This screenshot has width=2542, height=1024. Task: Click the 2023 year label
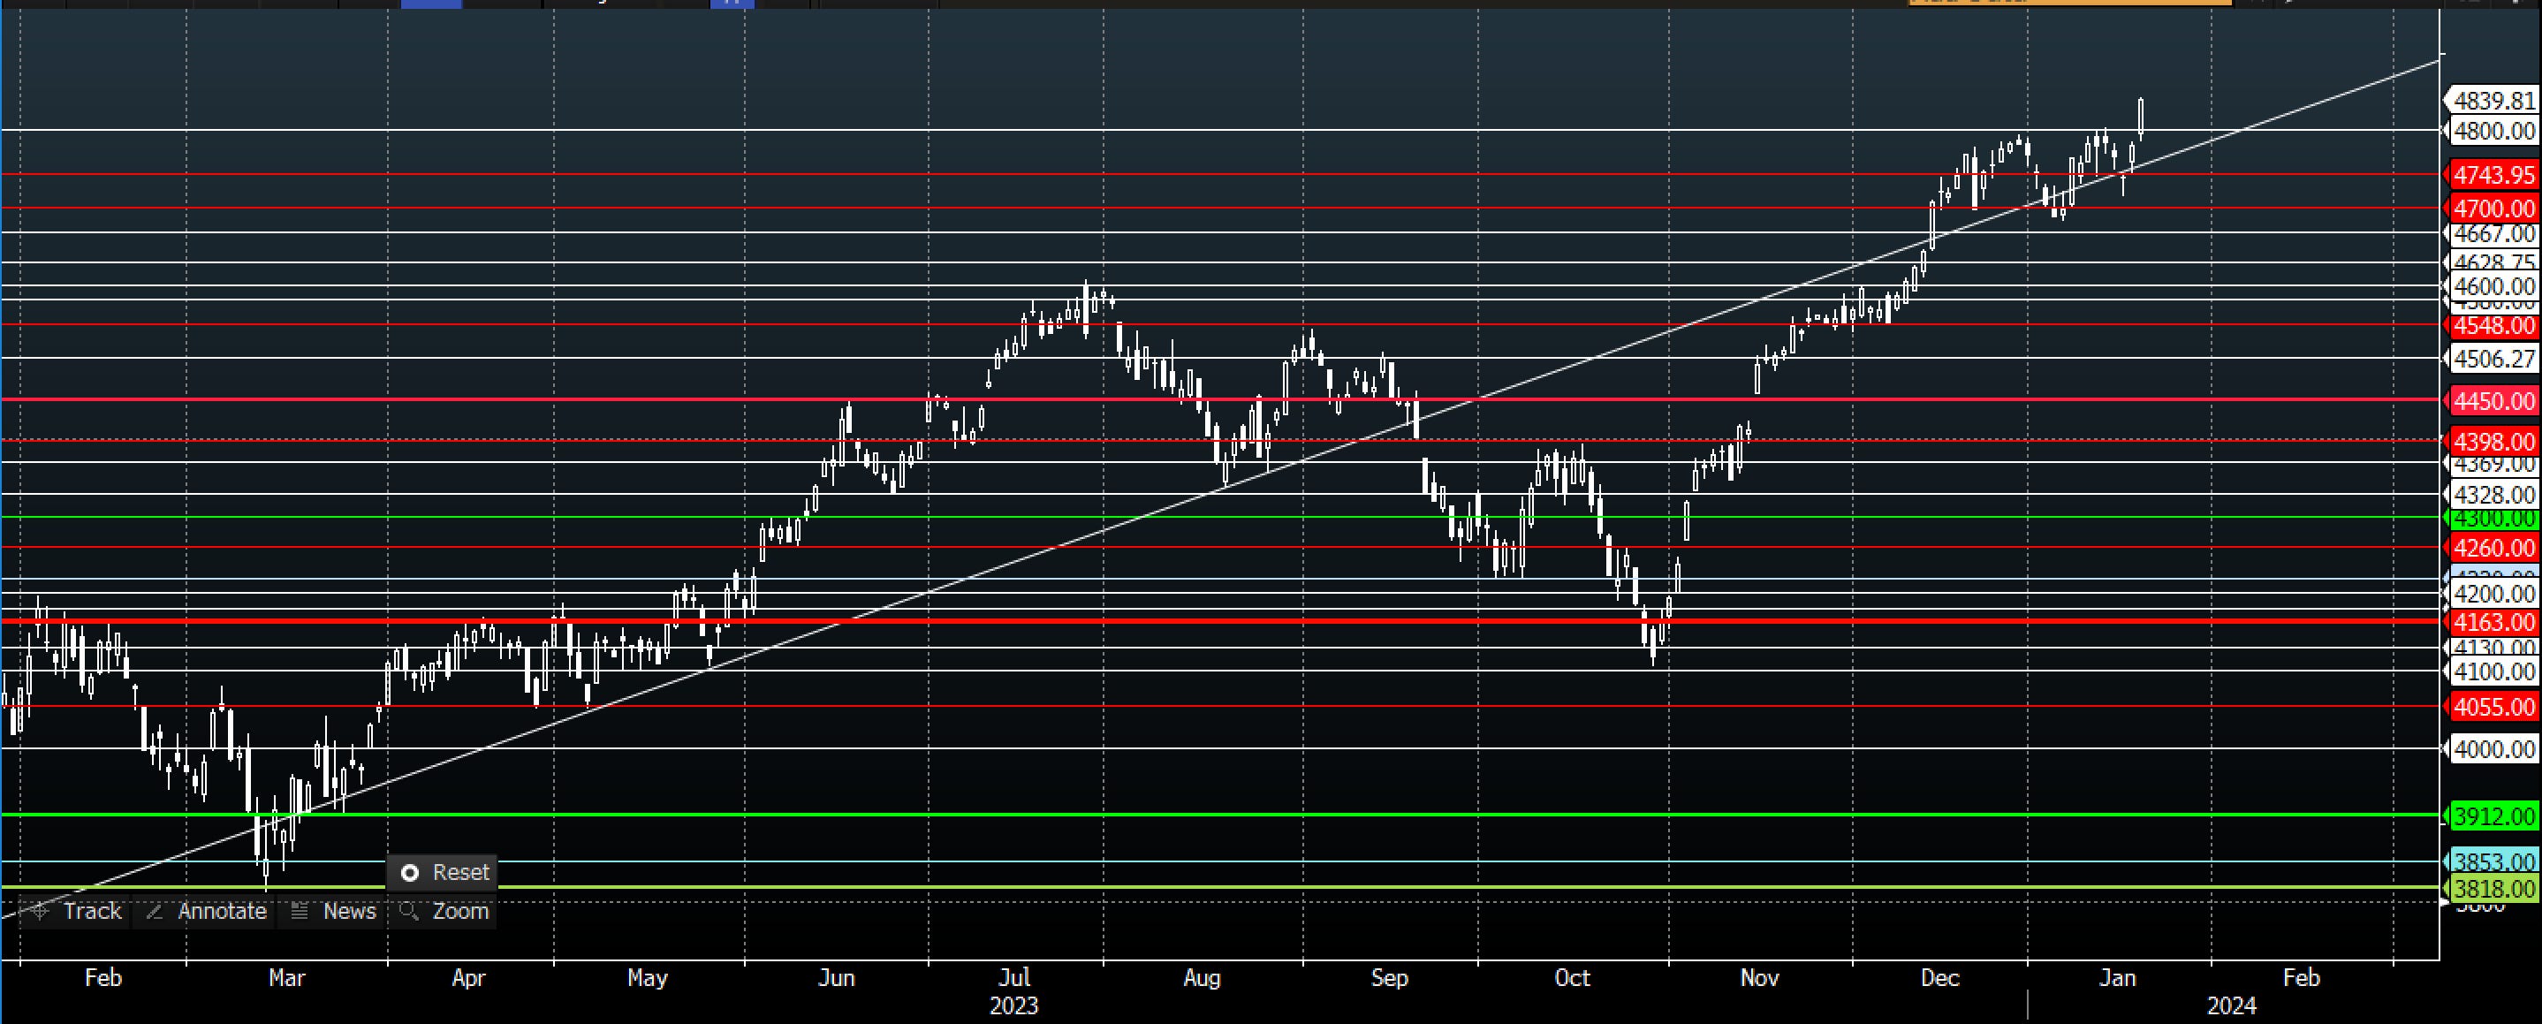click(x=1013, y=1005)
